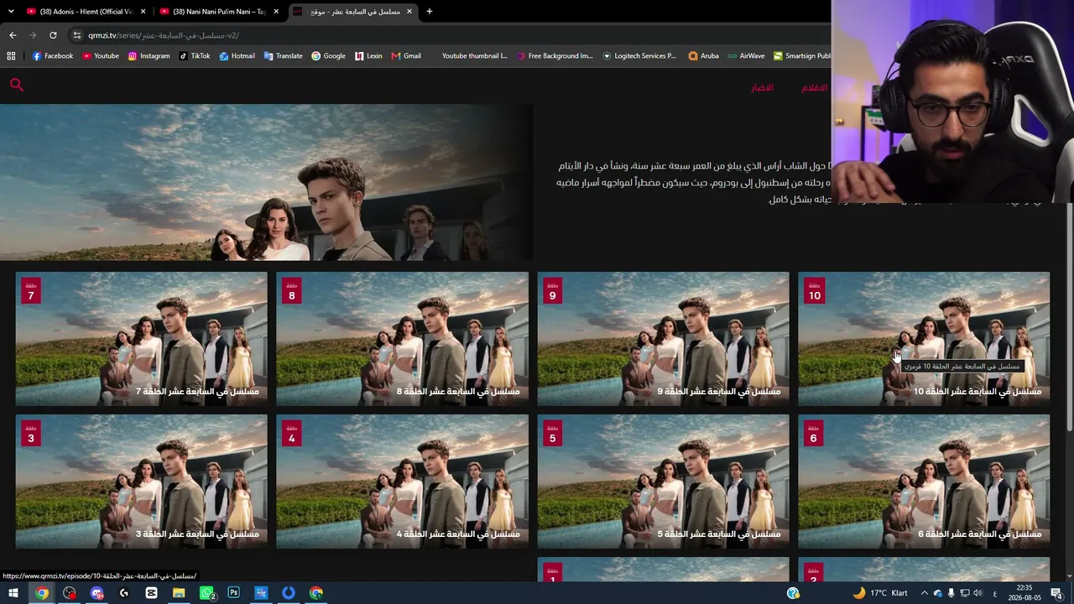Open the Discord taskbar icon

click(x=96, y=593)
